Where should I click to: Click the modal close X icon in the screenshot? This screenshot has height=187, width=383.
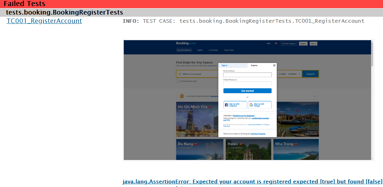(274, 65)
